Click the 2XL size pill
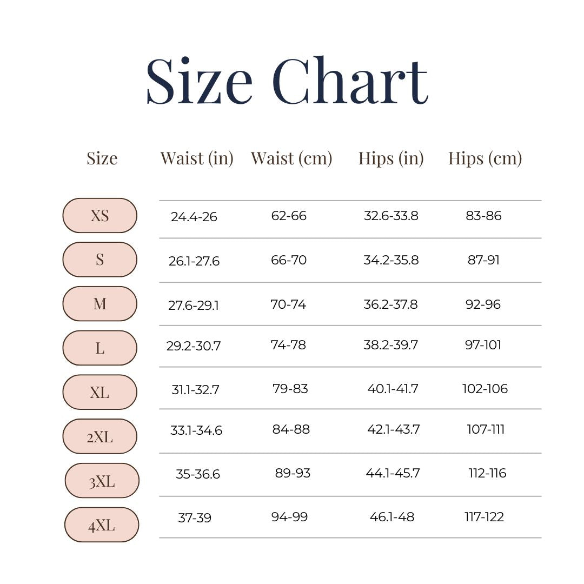This screenshot has height=584, width=584. pos(100,436)
